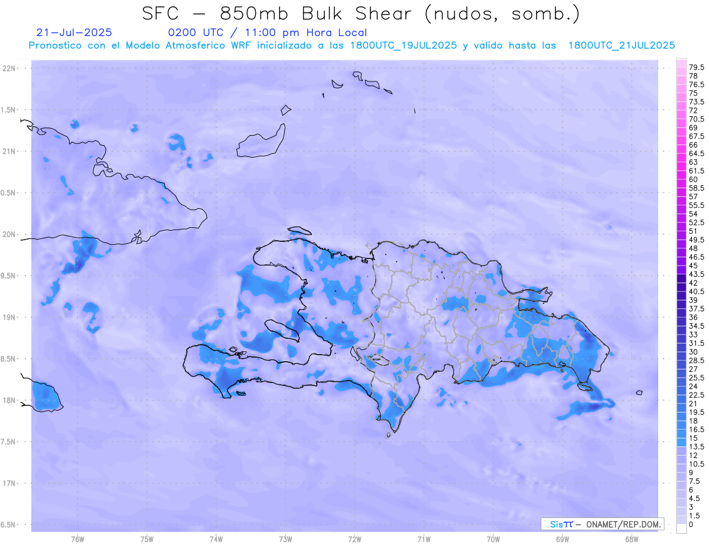Click the "18N" latitude axis label
Viewport: 709px width, 547px height.
(x=9, y=401)
